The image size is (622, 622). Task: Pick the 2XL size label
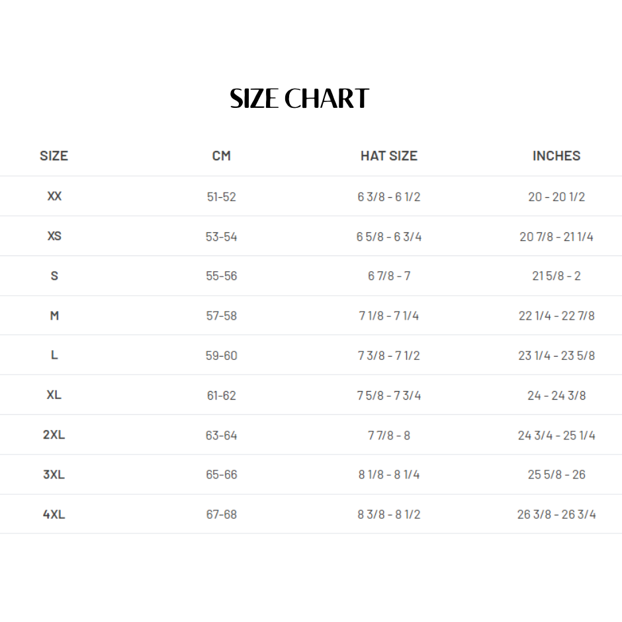click(x=54, y=435)
